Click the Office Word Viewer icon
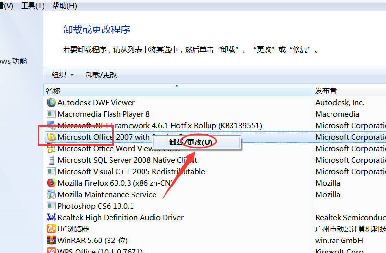Viewport: 386px width, 253px height. point(51,148)
